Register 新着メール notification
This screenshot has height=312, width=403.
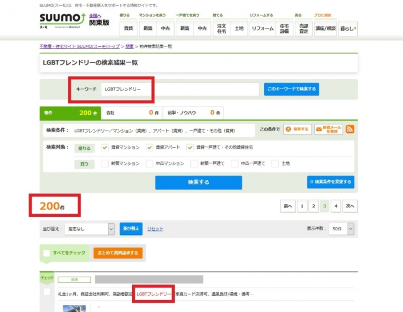(x=329, y=129)
